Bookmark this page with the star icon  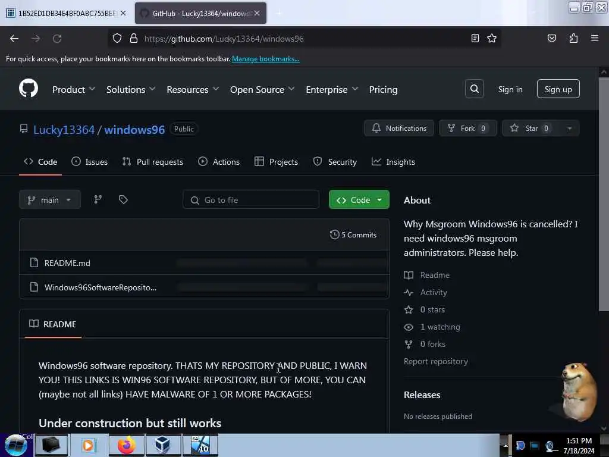click(x=492, y=38)
